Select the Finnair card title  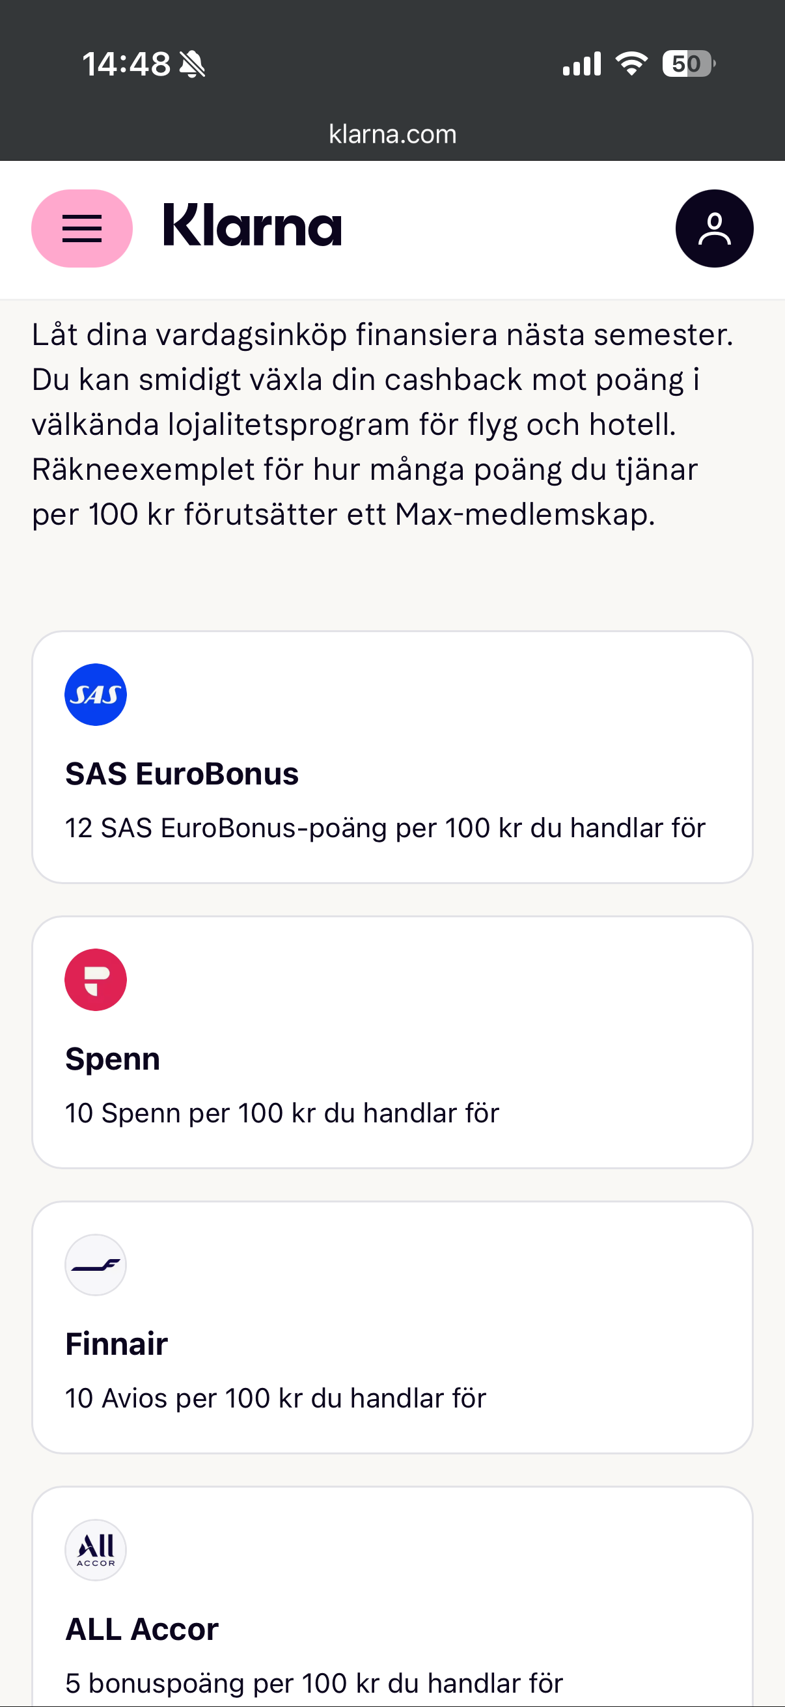pyautogui.click(x=117, y=1344)
